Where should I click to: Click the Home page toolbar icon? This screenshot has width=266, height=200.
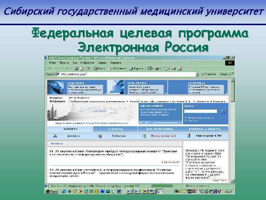88,69
